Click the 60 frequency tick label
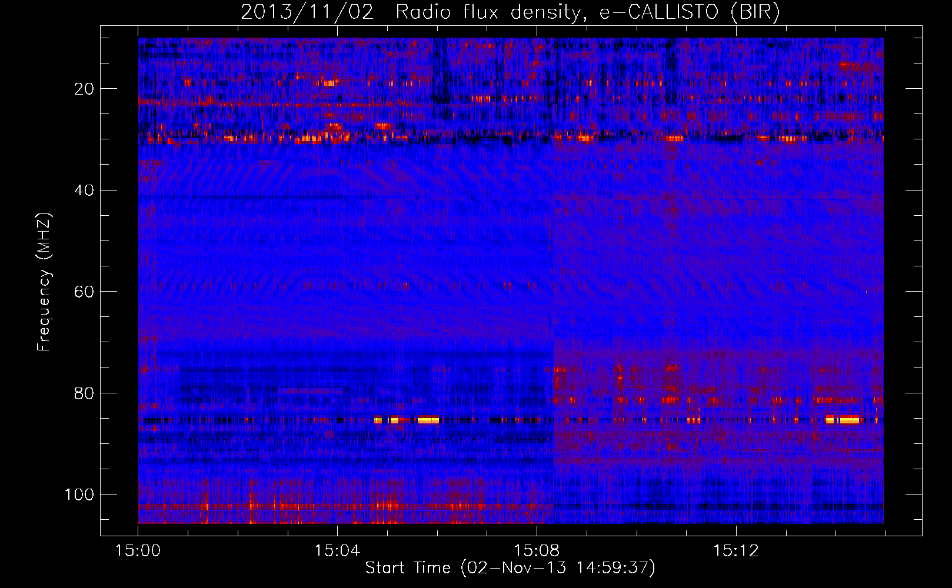 pyautogui.click(x=85, y=292)
